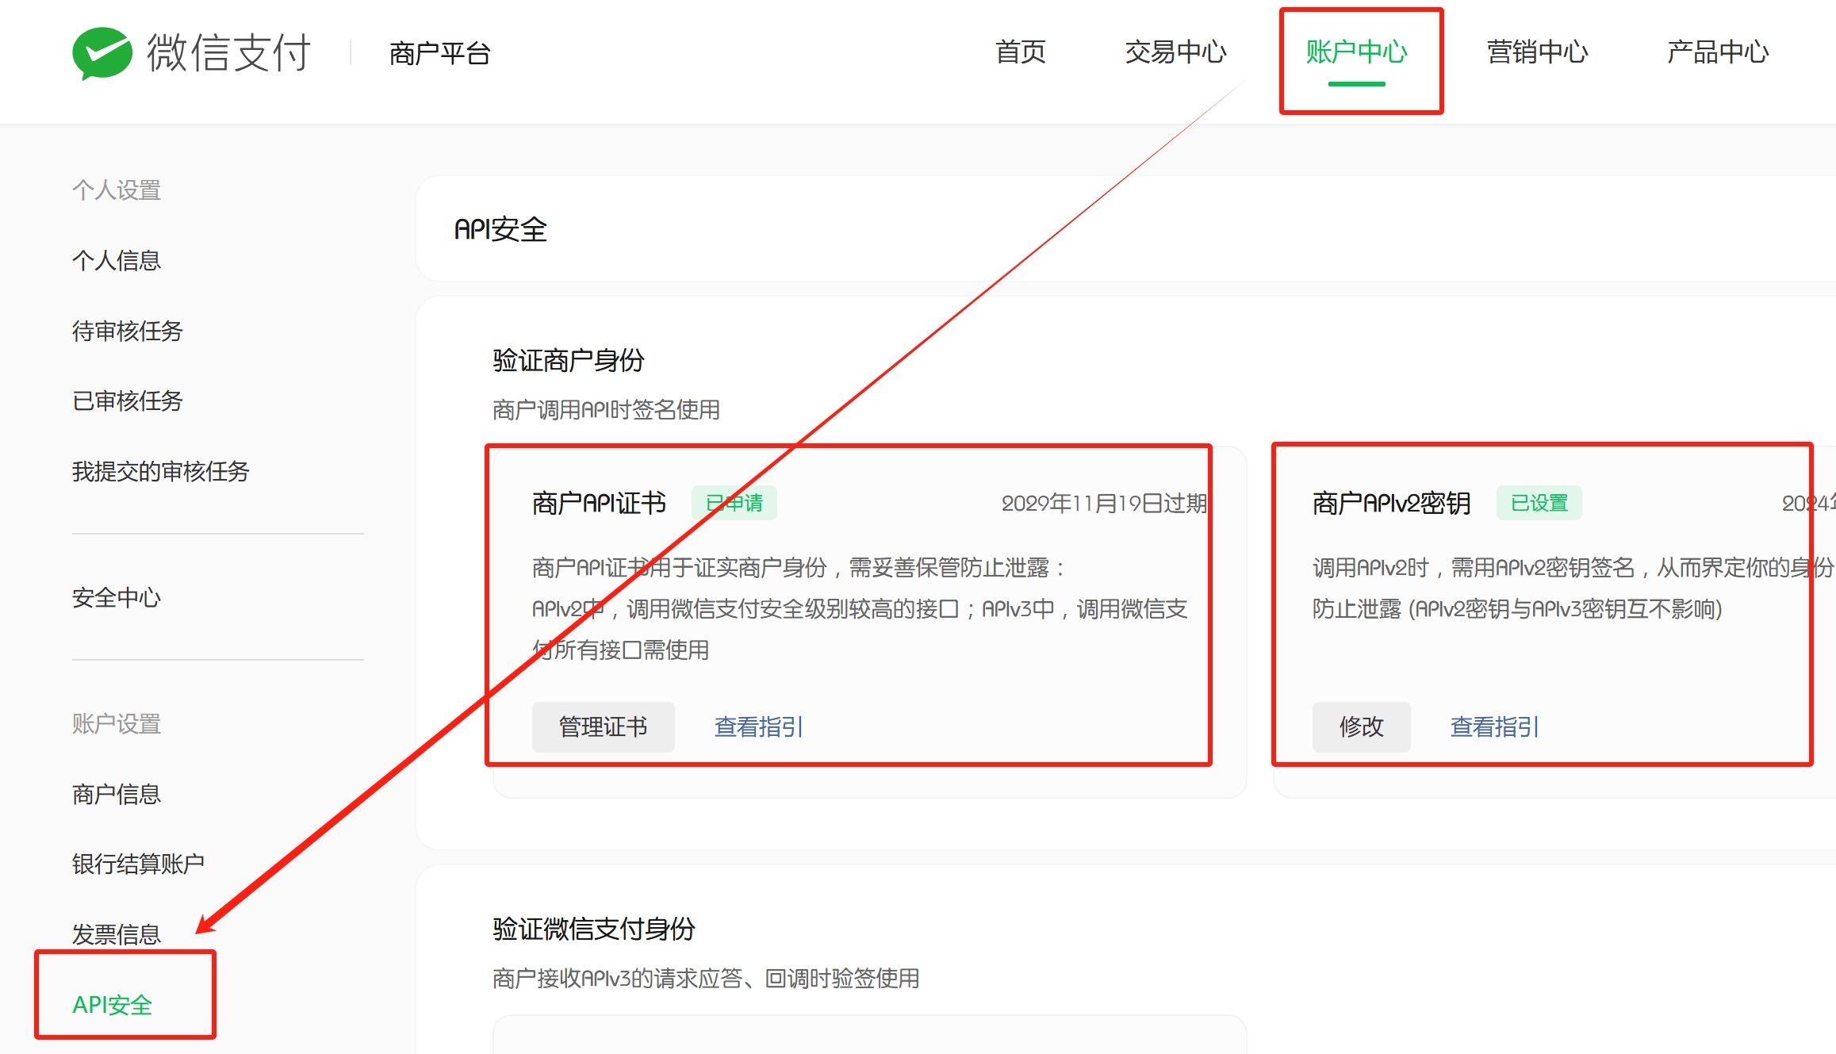Click 修改 button for APIv2密钥

(x=1362, y=726)
